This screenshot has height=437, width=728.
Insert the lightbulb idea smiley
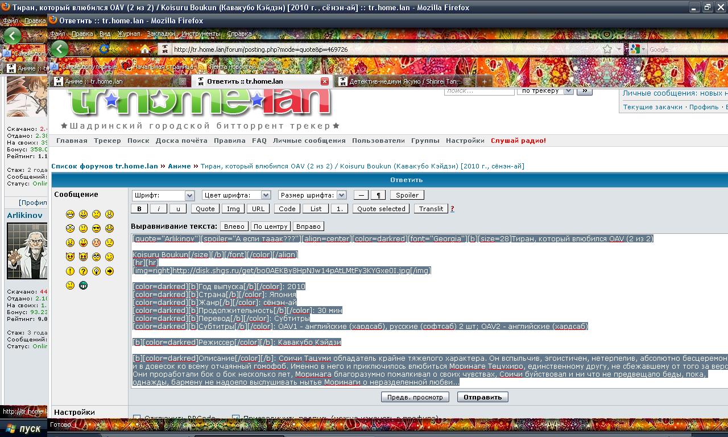96,271
